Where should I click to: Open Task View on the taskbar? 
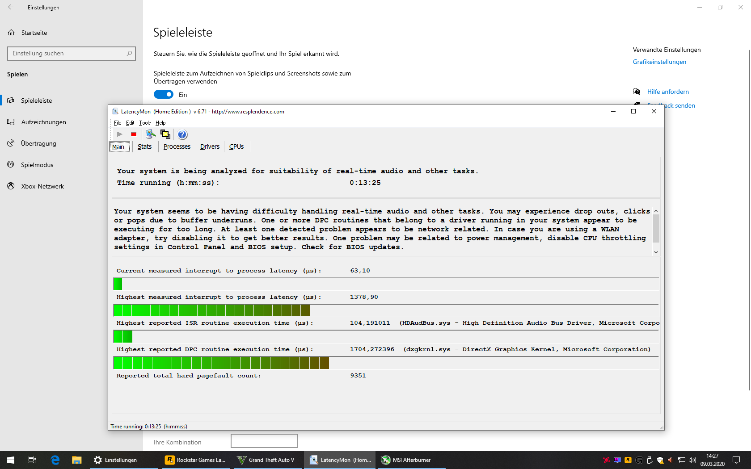pyautogui.click(x=32, y=460)
